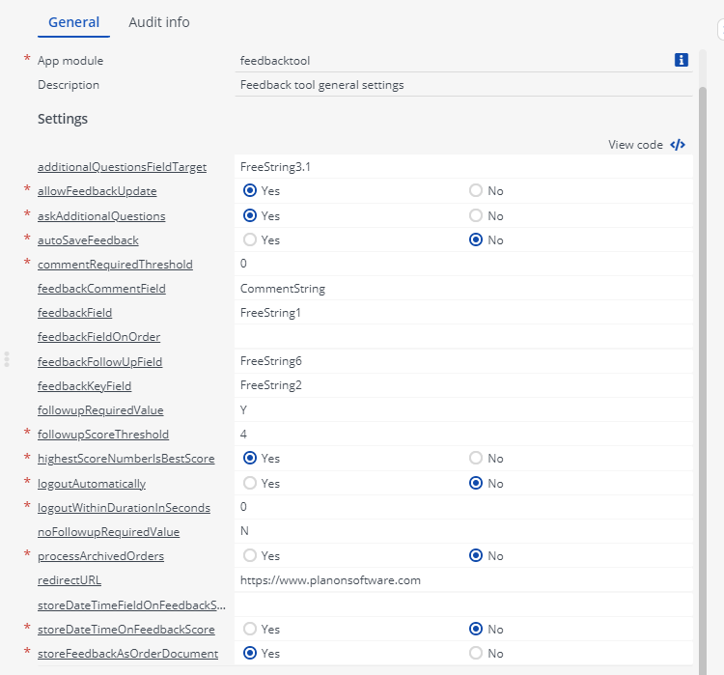
Task: Select No for logoutAutomatically
Action: (x=476, y=483)
